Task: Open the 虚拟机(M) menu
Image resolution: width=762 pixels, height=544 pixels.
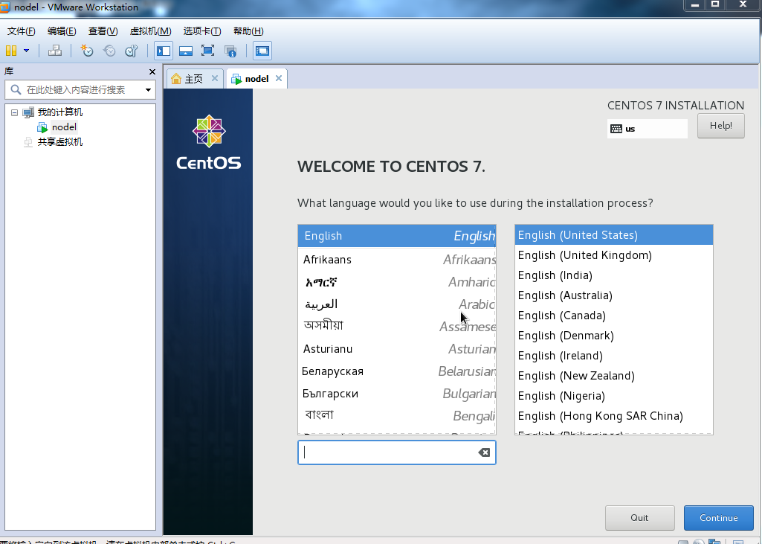Action: 151,31
